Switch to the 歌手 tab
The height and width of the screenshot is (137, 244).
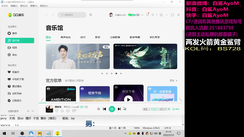98,37
